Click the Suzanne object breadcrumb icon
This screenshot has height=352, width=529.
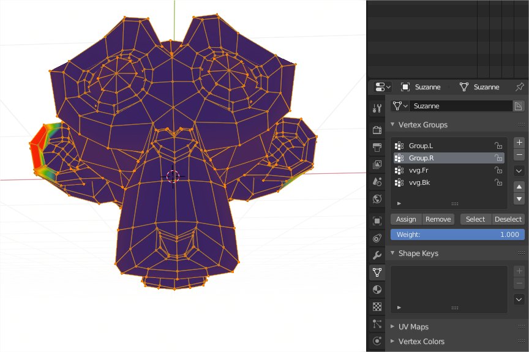coord(405,87)
